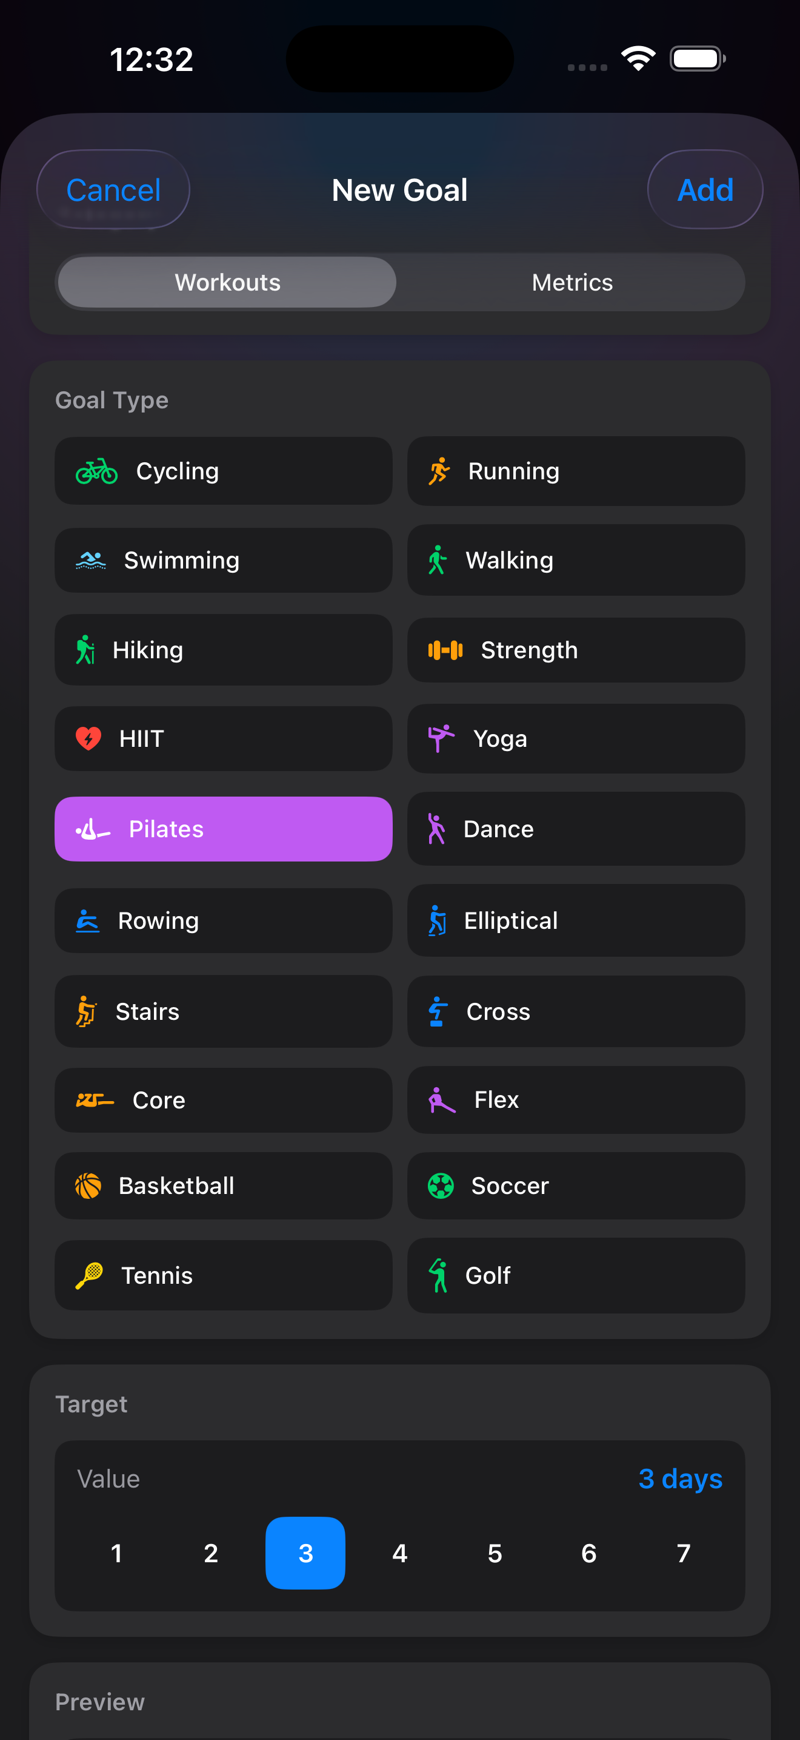This screenshot has width=800, height=1740.
Task: Choose the Strength dumbbell icon
Action: (x=445, y=650)
